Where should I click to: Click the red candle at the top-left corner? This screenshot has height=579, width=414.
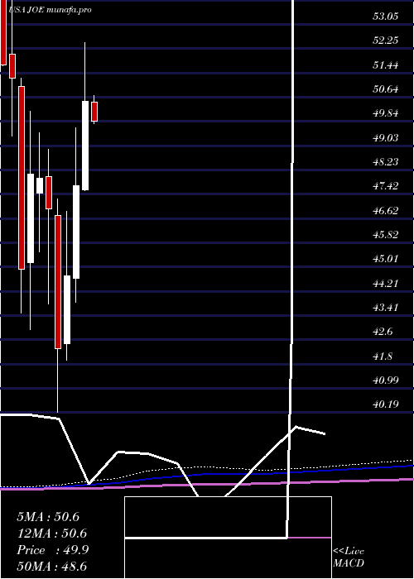[x=3, y=32]
